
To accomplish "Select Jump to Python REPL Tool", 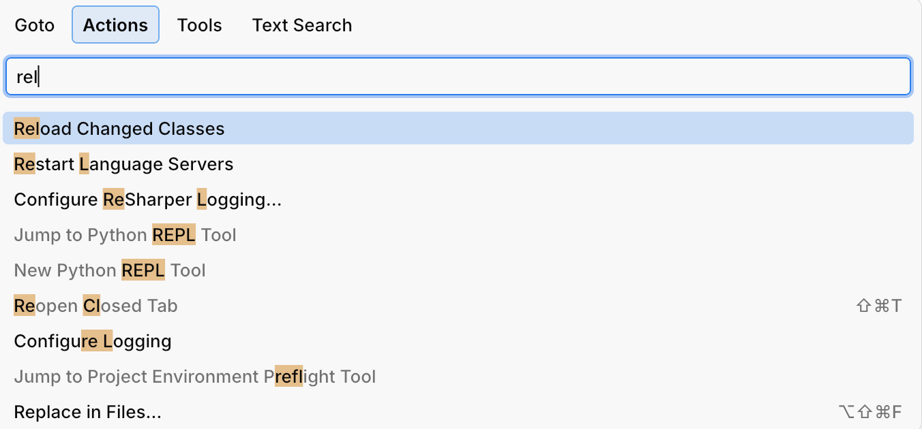I will 125,234.
